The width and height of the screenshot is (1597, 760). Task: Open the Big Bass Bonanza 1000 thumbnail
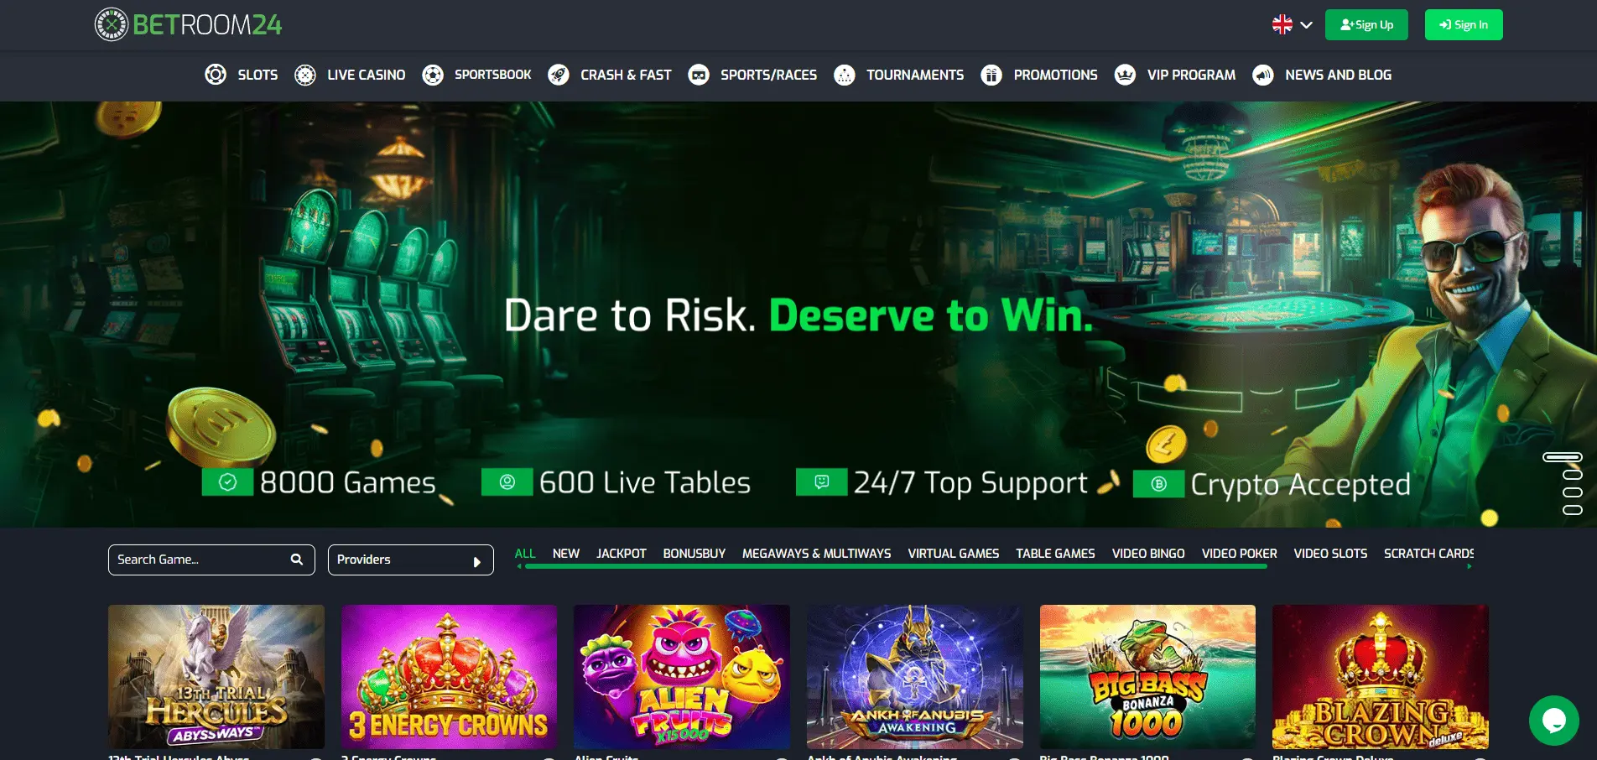1147,676
